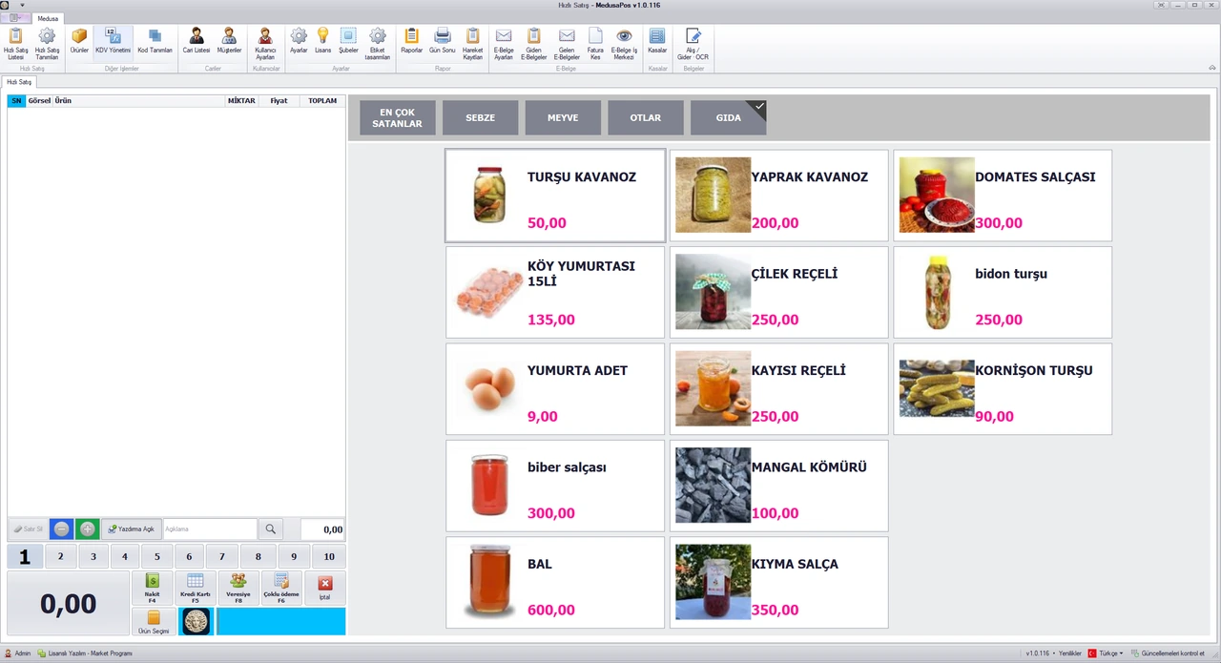
Task: Cancel the sale with İptal
Action: pos(324,588)
